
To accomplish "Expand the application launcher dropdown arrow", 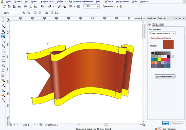I will click(75, 6).
